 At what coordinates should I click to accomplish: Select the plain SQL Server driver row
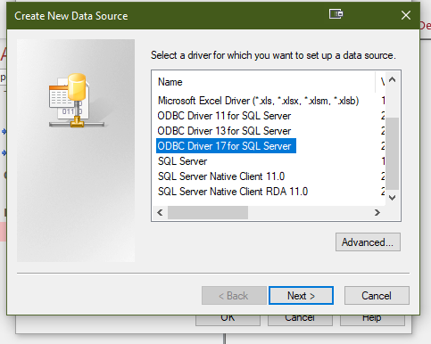[182, 161]
